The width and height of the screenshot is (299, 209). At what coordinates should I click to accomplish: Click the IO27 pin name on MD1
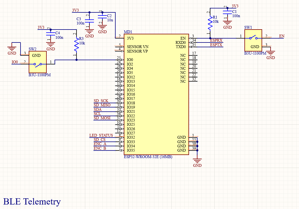tap(131, 133)
